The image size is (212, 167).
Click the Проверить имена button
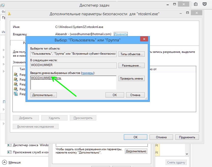coord(131,79)
